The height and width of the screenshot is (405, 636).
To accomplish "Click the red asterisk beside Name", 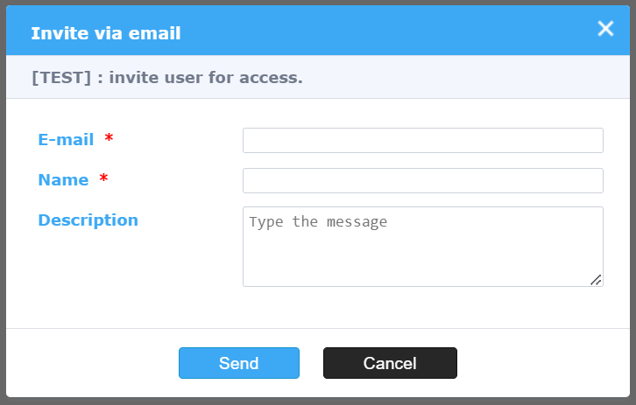I will point(103,179).
